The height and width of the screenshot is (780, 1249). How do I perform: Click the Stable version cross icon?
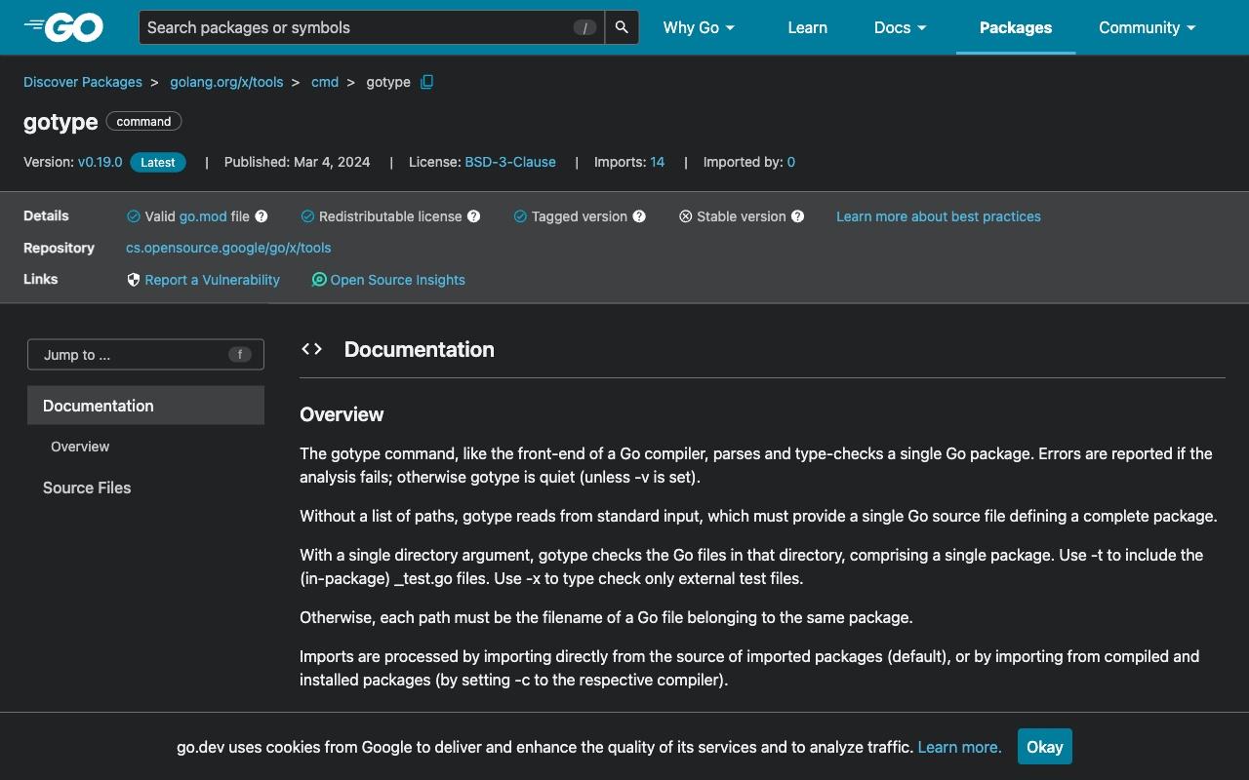[x=686, y=216]
